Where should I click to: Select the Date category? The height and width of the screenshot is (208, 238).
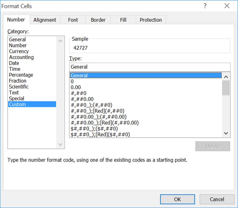tap(32, 63)
